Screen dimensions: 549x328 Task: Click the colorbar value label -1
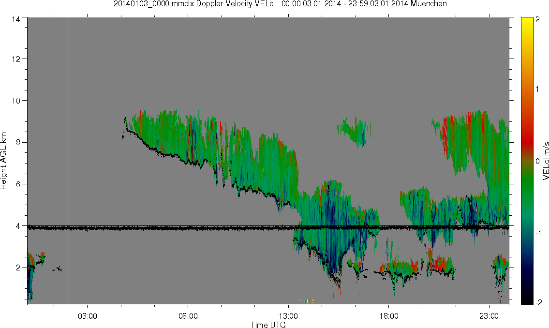(537, 234)
